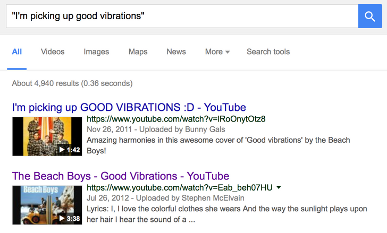The width and height of the screenshot is (387, 233).
Task: Switch to the Images tab
Action: point(96,51)
